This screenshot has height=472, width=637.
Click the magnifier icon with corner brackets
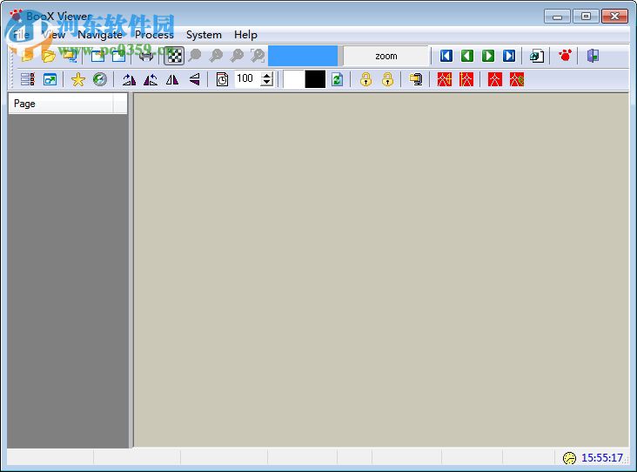(x=258, y=56)
